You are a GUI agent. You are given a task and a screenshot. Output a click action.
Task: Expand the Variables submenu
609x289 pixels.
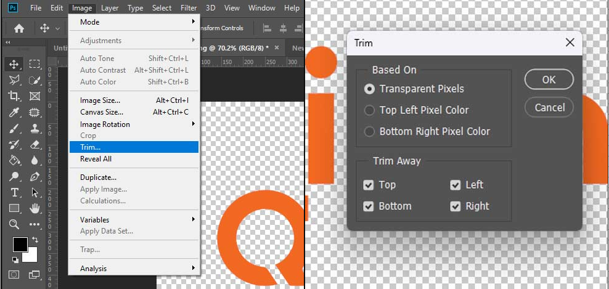[x=134, y=220]
